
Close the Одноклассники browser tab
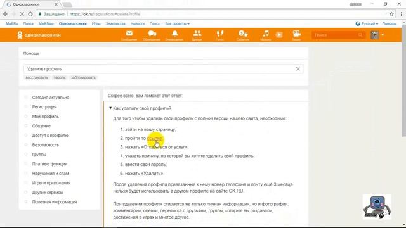(56, 4)
